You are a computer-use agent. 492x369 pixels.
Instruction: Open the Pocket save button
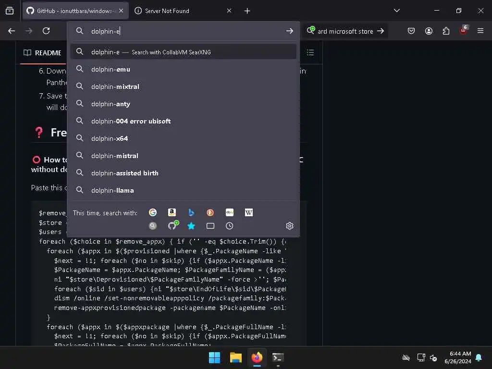click(x=411, y=31)
